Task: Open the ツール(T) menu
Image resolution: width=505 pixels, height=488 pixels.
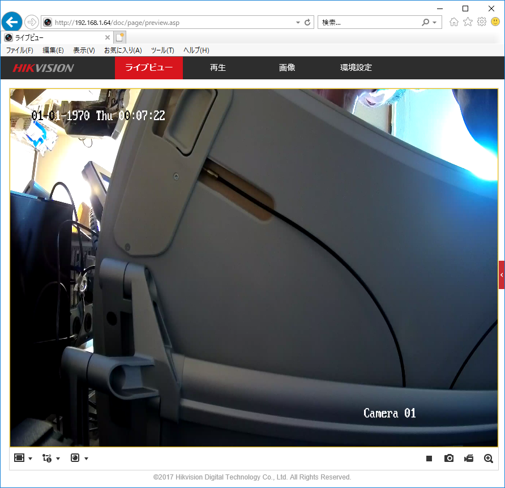Action: point(162,50)
